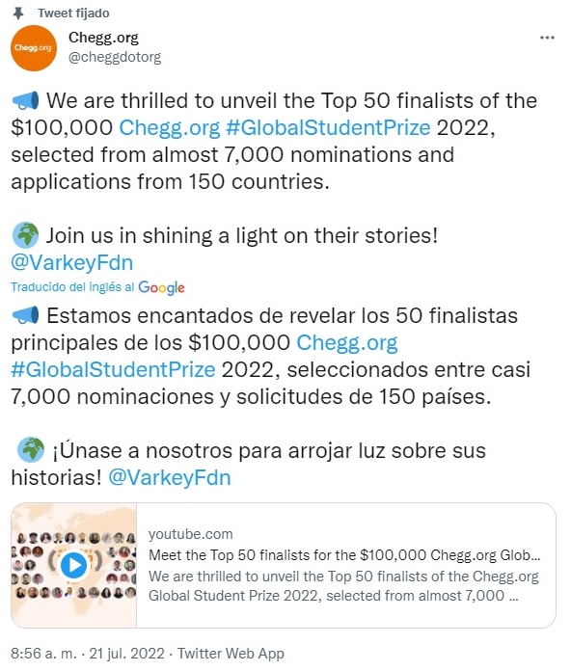The height and width of the screenshot is (671, 571).
Task: Click Traducido del inglés al translation label
Action: (x=72, y=286)
